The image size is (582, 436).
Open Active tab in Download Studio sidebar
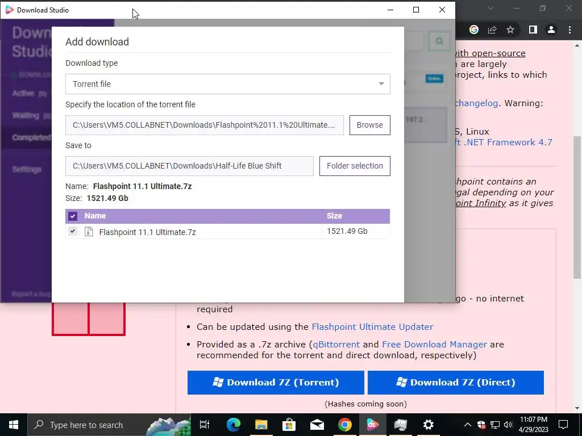[x=30, y=93]
